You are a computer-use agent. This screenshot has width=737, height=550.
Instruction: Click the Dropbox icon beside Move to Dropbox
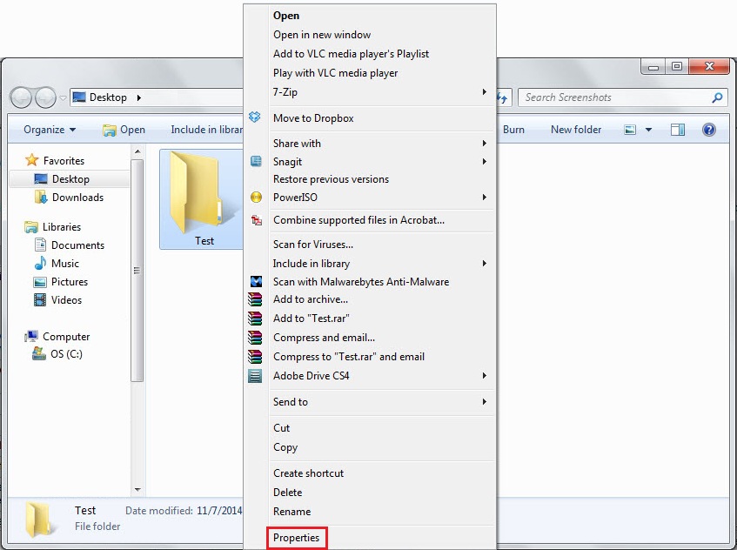pos(255,116)
